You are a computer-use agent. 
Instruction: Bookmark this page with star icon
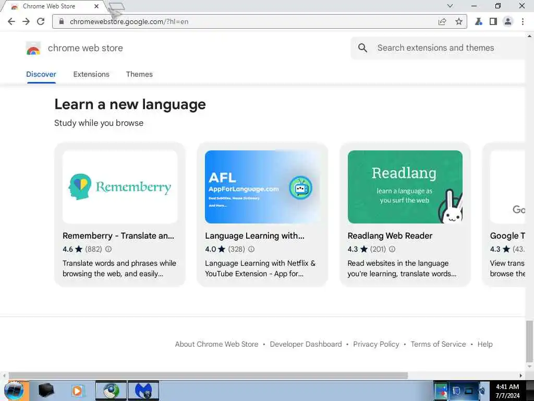[x=459, y=22]
